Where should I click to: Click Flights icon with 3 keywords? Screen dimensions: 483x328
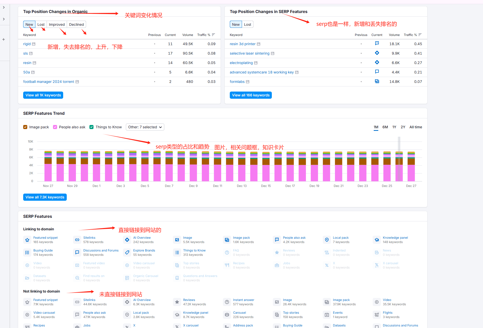(x=377, y=315)
